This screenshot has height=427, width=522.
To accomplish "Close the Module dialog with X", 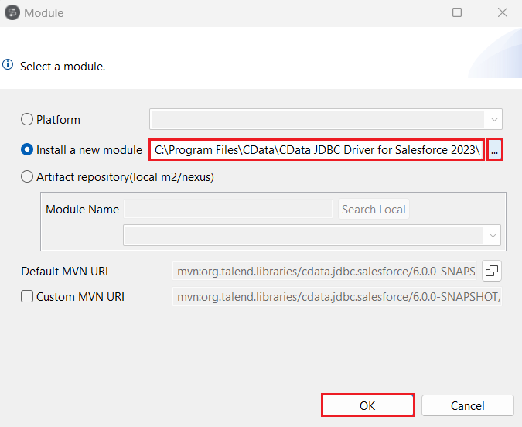I will coord(502,12).
